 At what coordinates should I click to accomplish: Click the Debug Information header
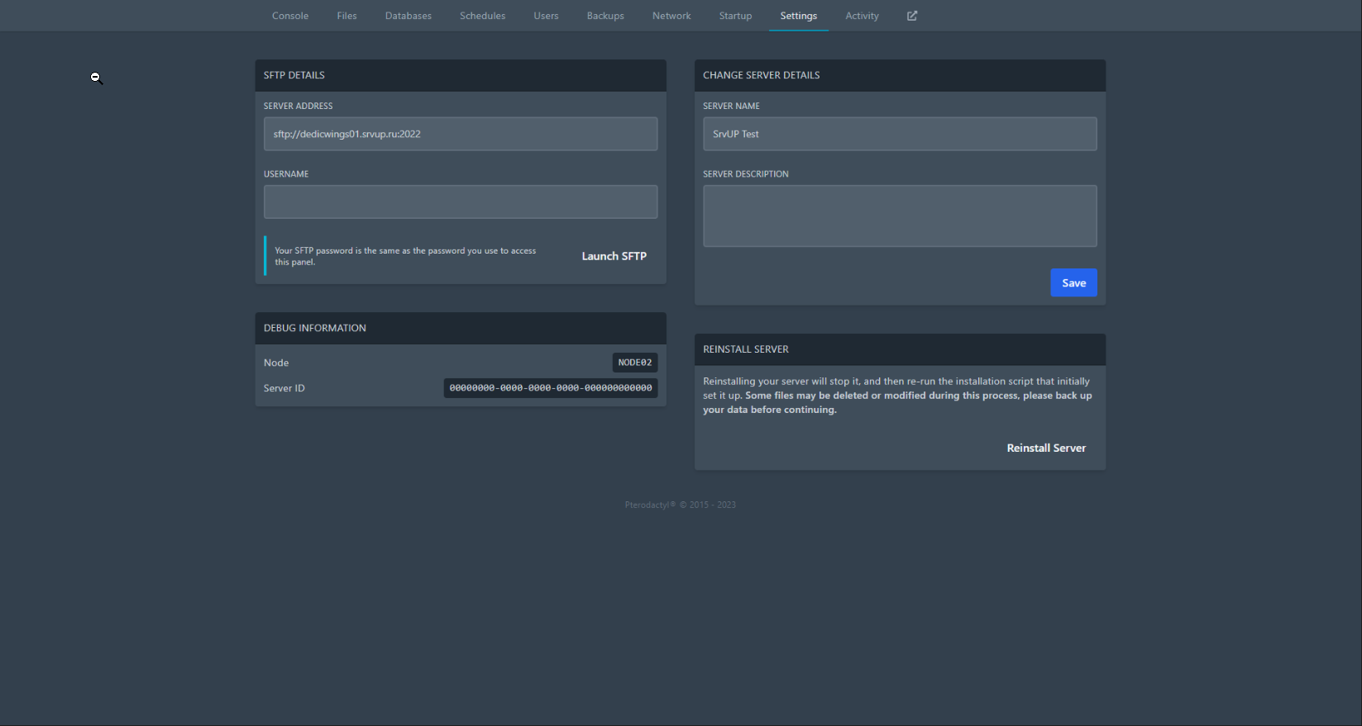point(461,328)
